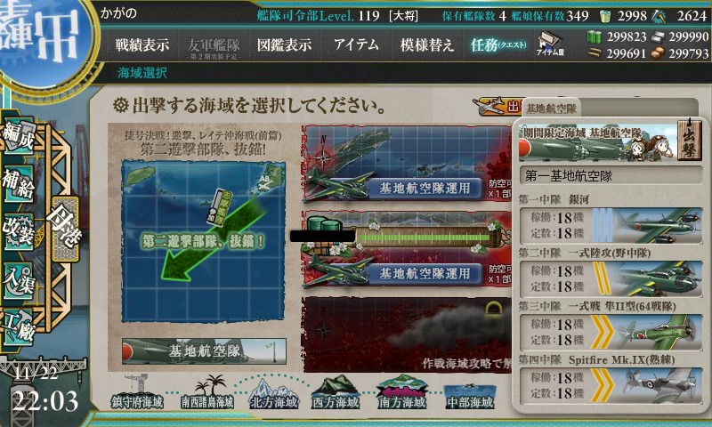Choose the 北方海域 iceberg icon
This screenshot has width=712, height=427.
click(x=274, y=393)
